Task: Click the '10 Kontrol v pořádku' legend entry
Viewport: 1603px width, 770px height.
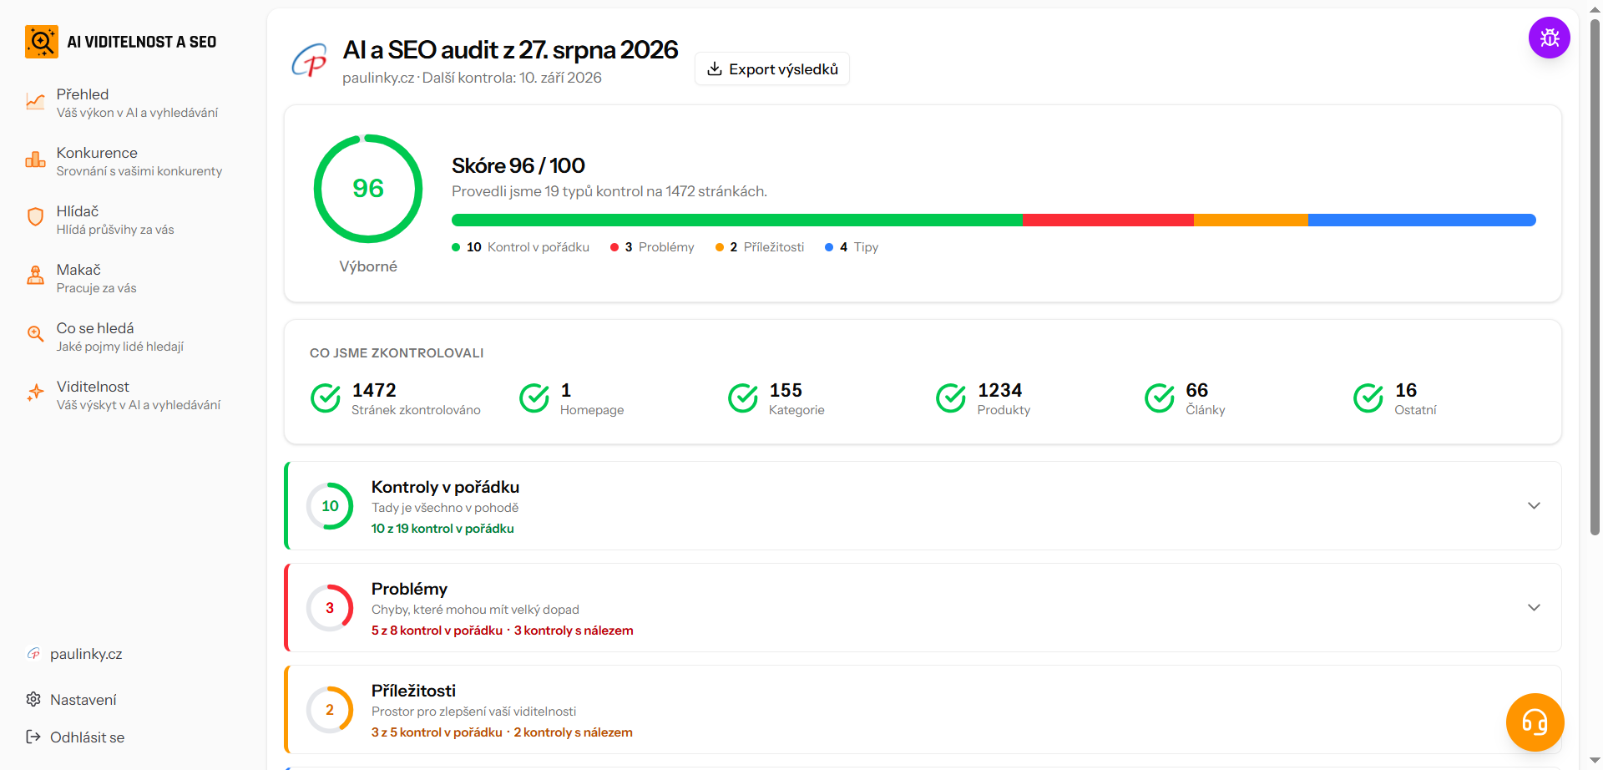Action: (520, 247)
